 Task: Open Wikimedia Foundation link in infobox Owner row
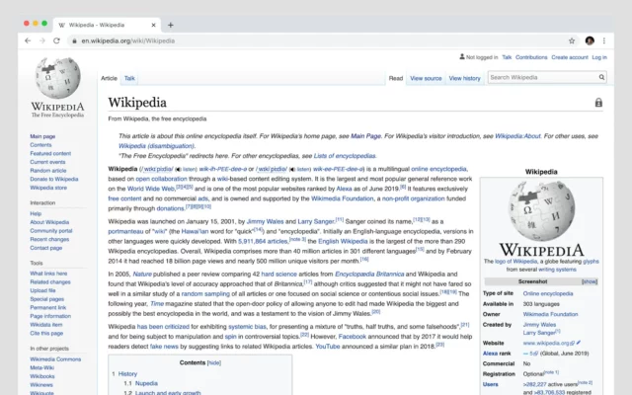pyautogui.click(x=550, y=314)
